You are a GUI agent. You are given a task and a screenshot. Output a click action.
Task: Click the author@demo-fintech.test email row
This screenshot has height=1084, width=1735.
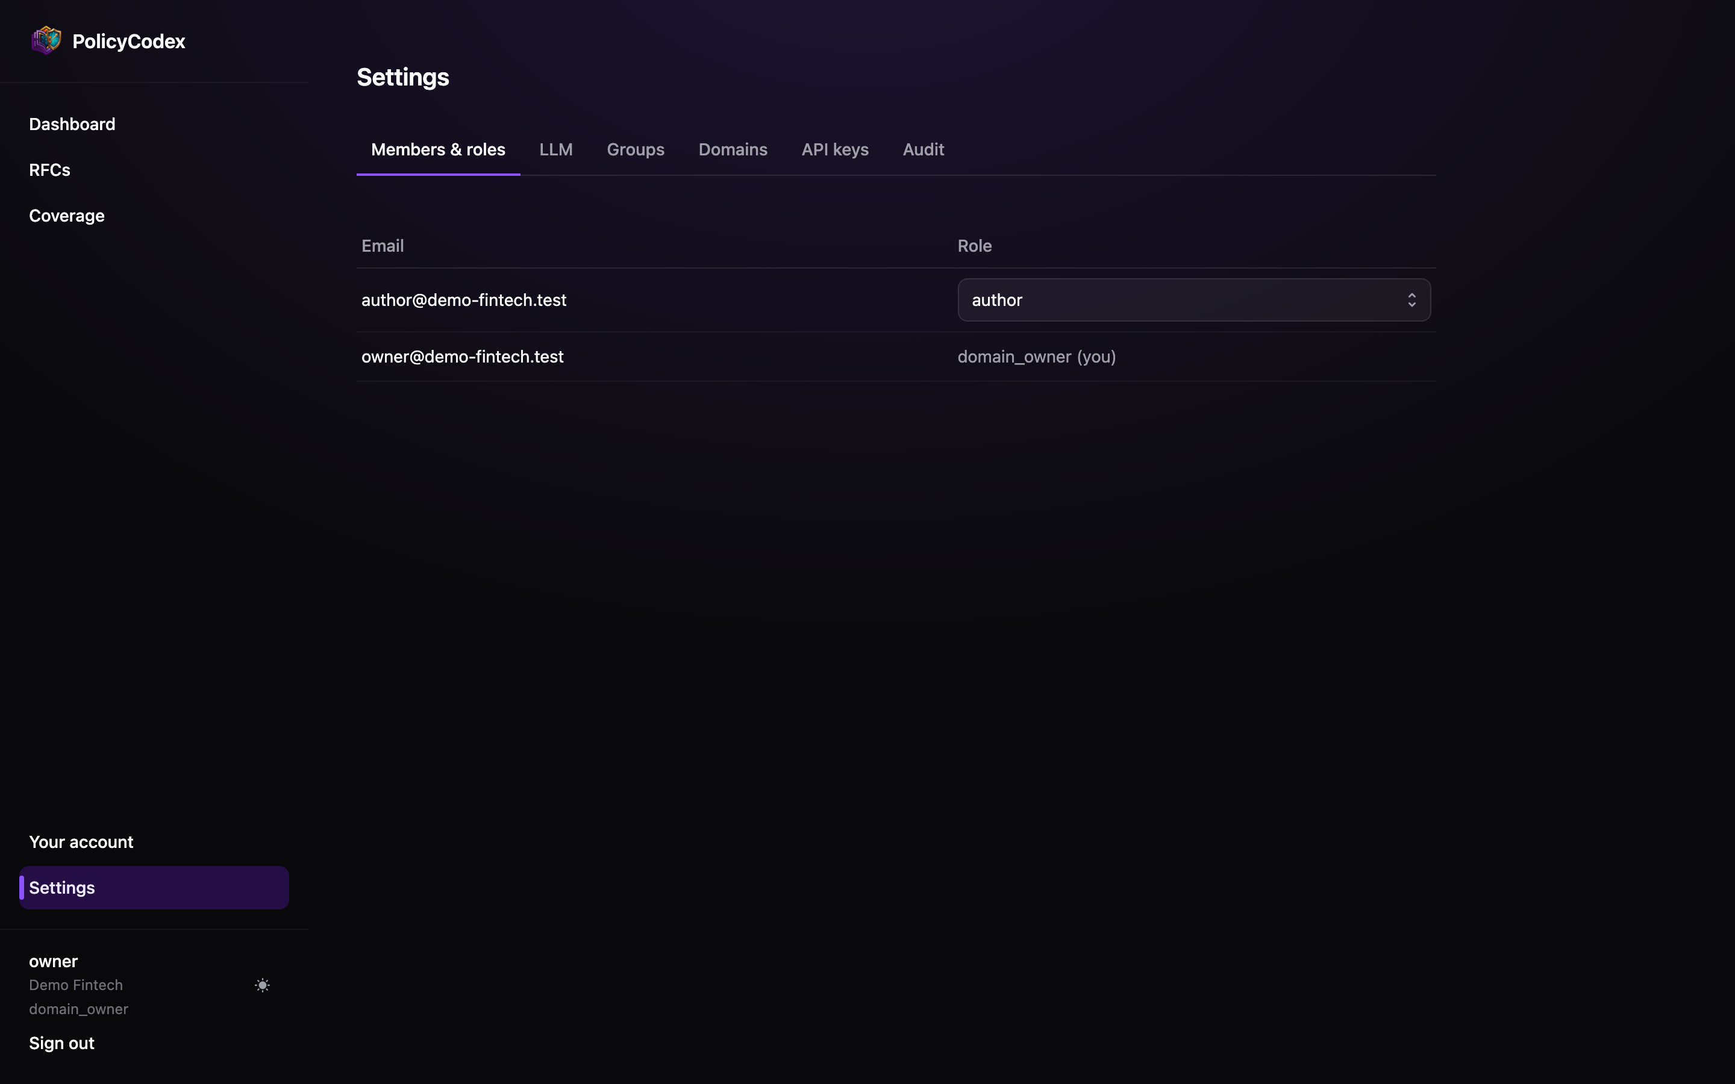click(896, 300)
